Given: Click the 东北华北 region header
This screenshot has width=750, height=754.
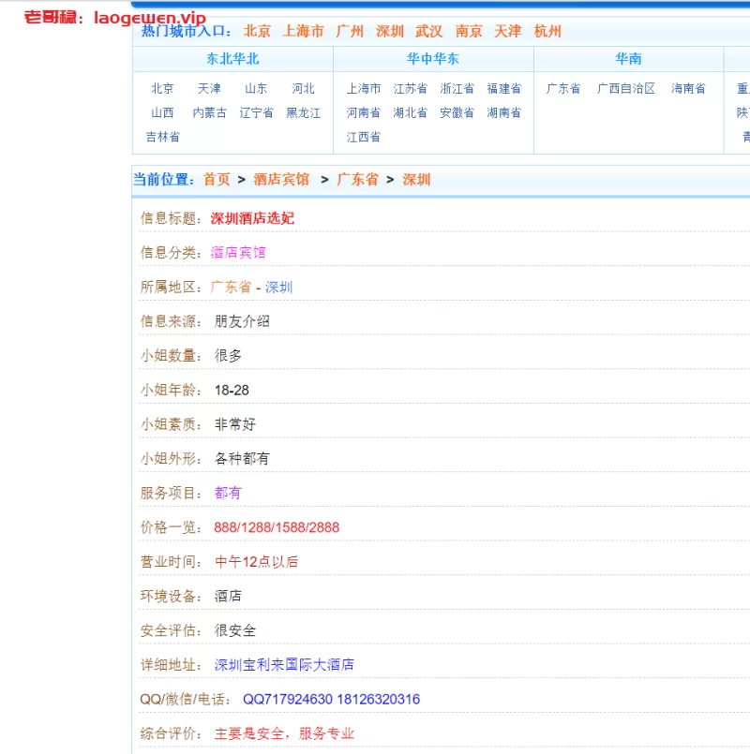Looking at the screenshot, I should 232,59.
